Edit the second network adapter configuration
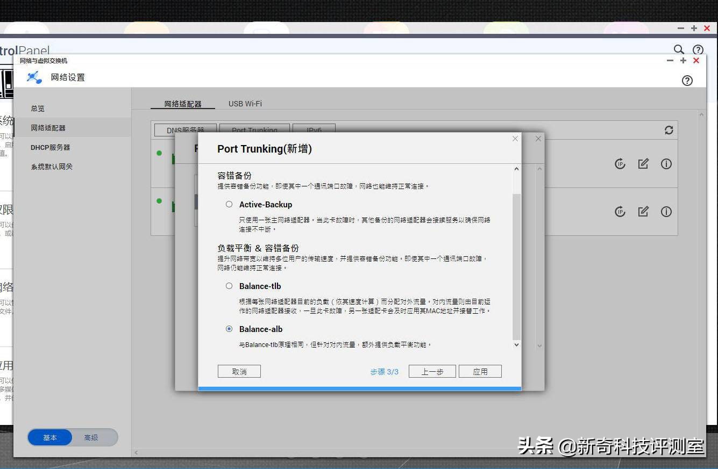Viewport: 718px width, 469px height. pyautogui.click(x=643, y=211)
